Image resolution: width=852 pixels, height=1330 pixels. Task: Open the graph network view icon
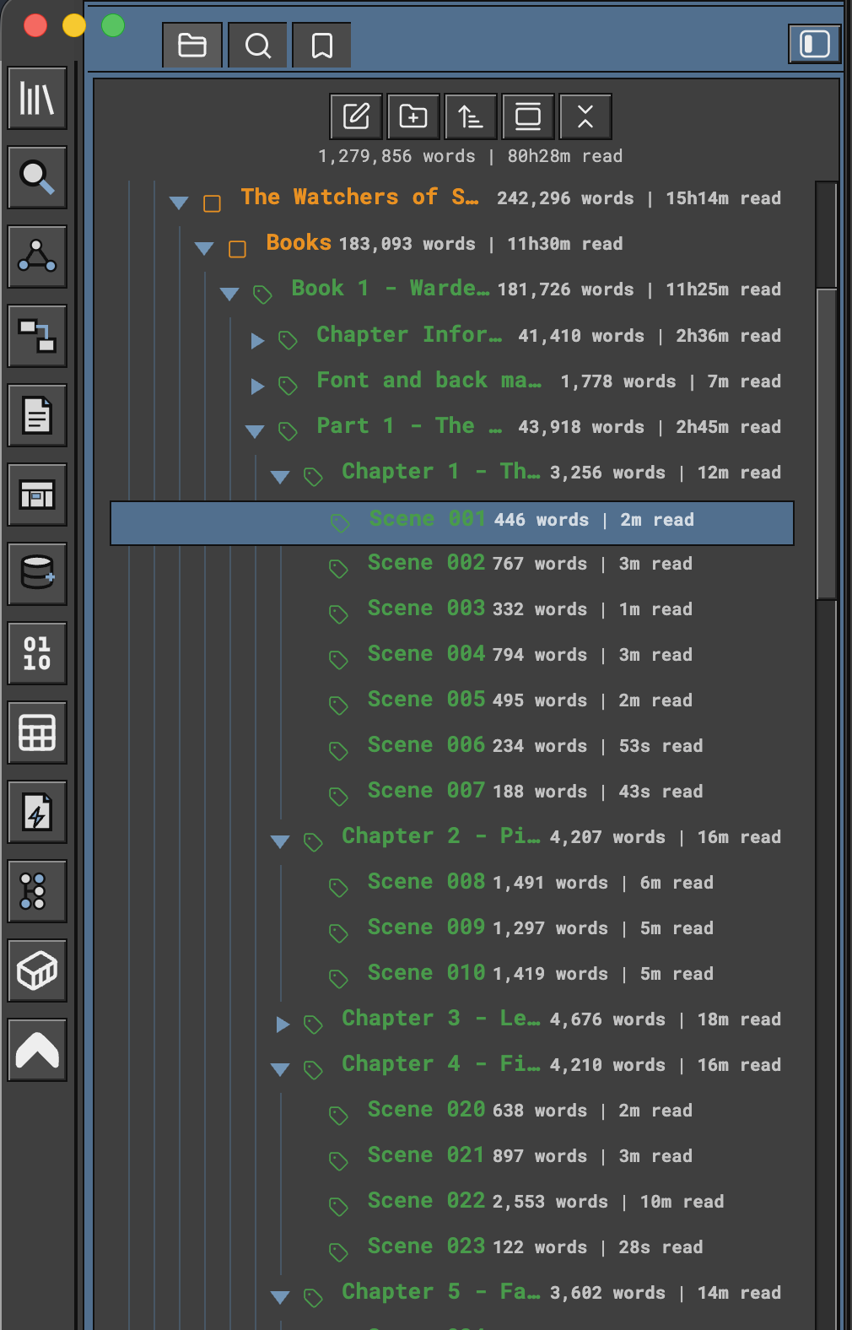[x=37, y=257]
